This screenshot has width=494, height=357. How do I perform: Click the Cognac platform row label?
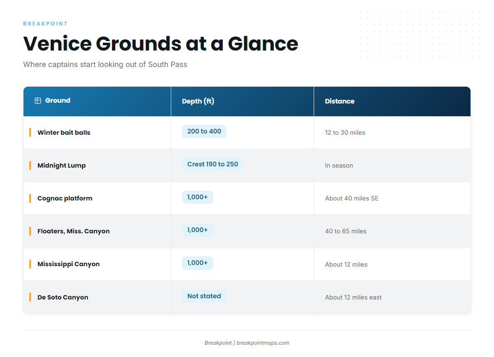point(65,198)
